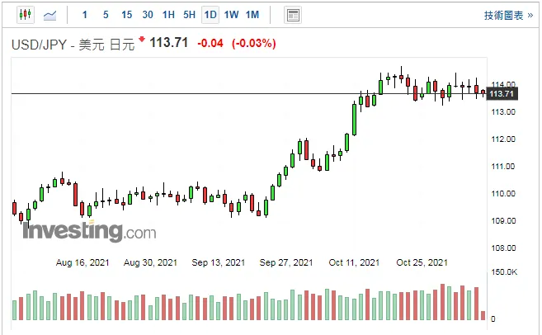Switch to the 5H timeframe
This screenshot has width=542, height=335.
click(x=189, y=15)
